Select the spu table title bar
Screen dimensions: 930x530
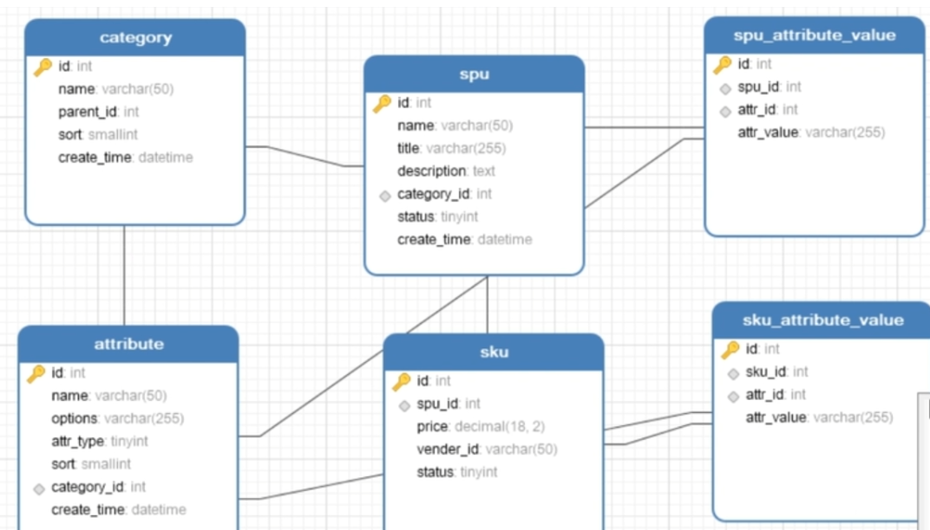click(x=474, y=74)
